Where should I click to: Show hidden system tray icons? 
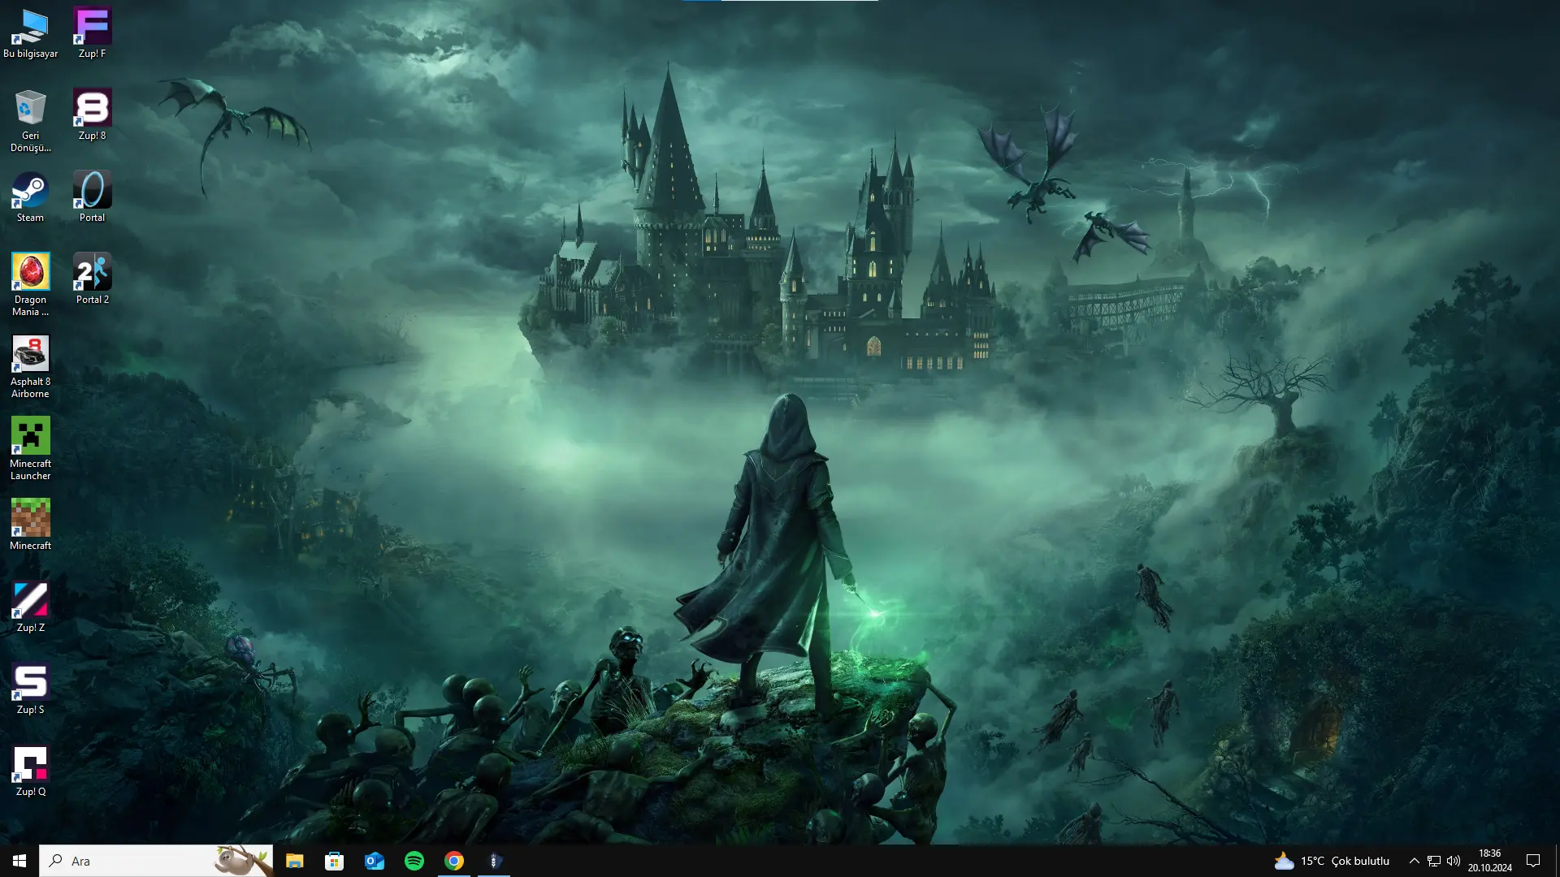pyautogui.click(x=1414, y=861)
